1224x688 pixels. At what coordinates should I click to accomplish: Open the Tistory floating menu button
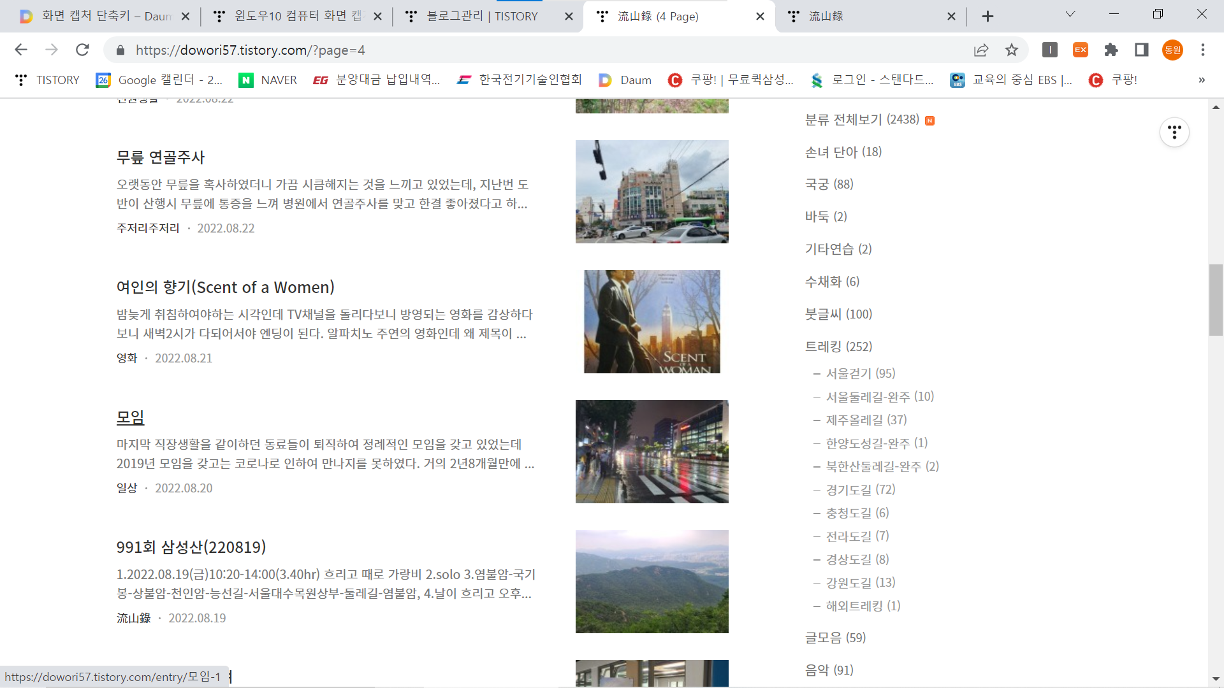point(1174,133)
